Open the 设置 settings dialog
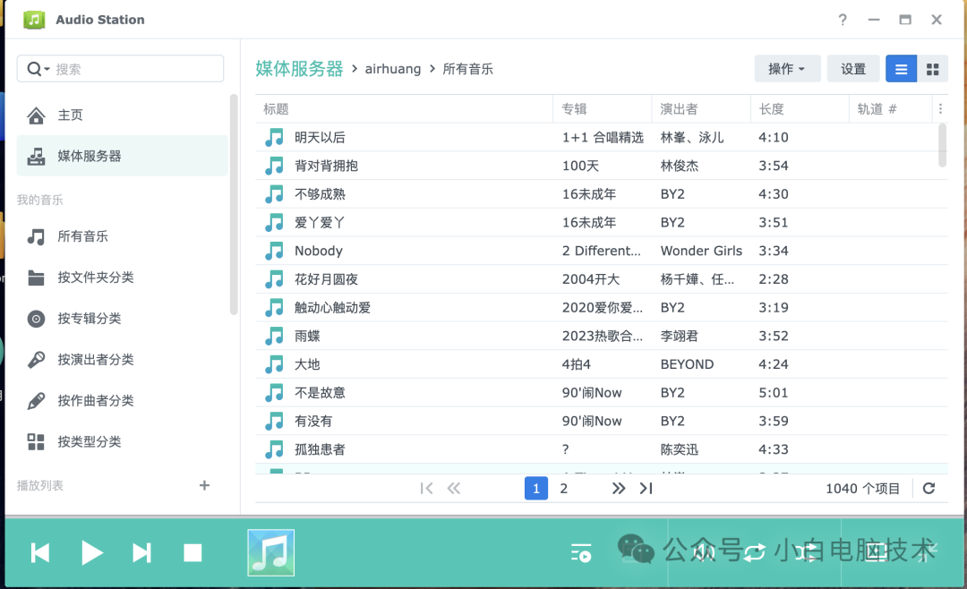Screen dimensions: 967x589 pyautogui.click(x=852, y=68)
